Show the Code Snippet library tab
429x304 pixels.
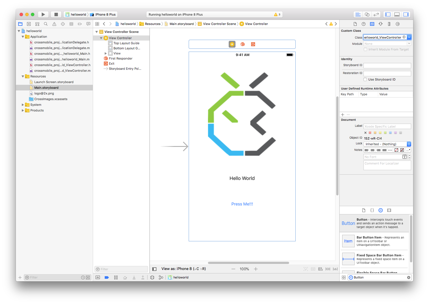[x=372, y=210]
